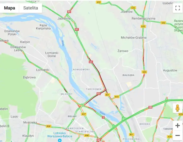The height and width of the screenshot is (142, 183).
Task: Click the 898 road shield near Mościska
Action: coord(49,126)
